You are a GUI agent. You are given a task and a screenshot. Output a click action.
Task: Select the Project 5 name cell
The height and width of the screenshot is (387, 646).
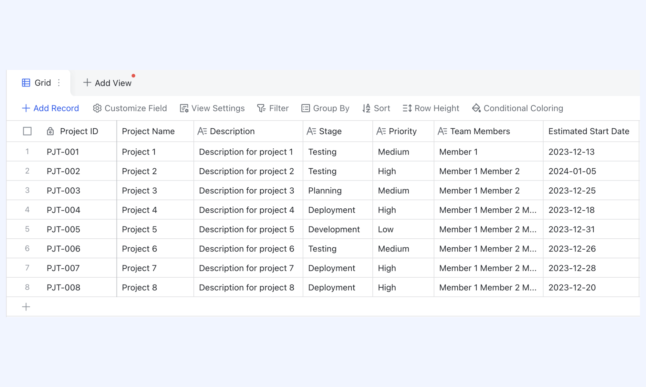pyautogui.click(x=155, y=229)
